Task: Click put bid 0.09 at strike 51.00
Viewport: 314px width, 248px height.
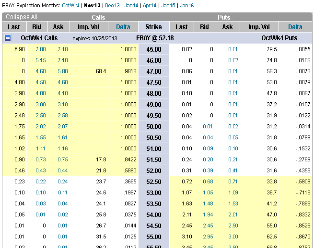Action: tap(208, 148)
